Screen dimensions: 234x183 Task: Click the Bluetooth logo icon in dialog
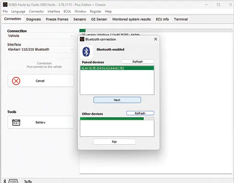coord(86,52)
